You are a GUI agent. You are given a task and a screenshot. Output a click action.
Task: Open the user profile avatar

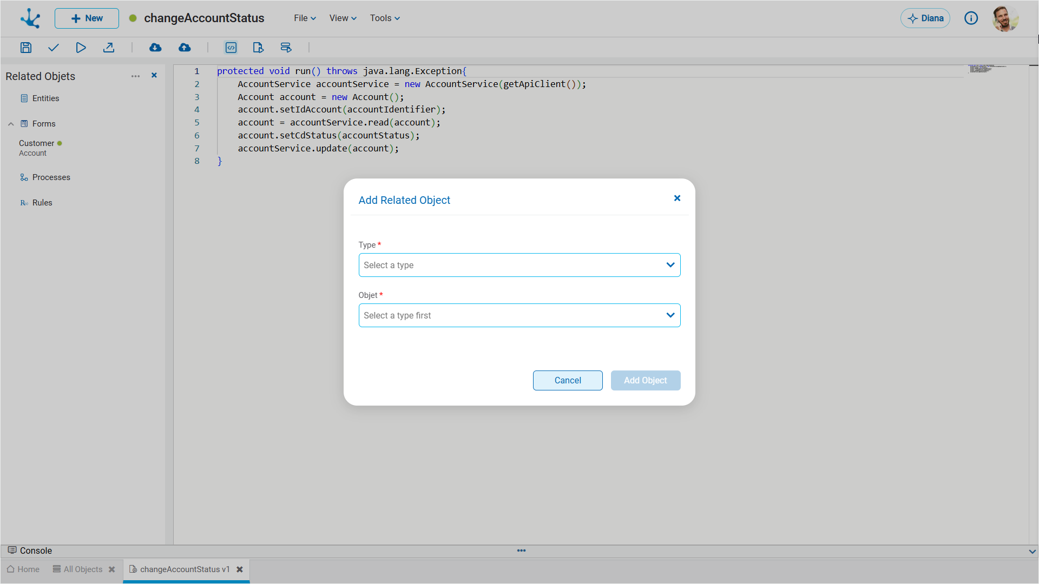(1005, 18)
